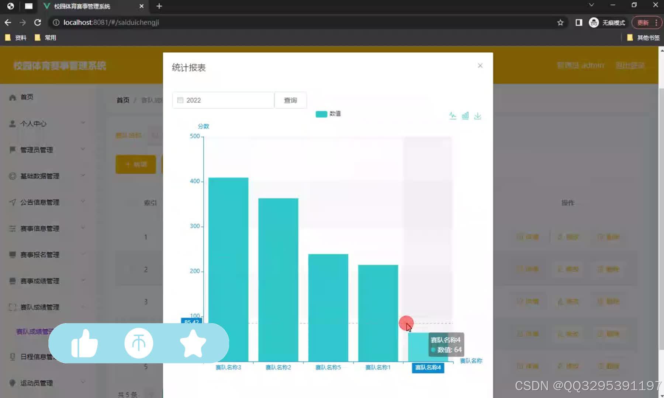Click the 个人中心 user icon
Viewport: 664px width, 398px height.
[13, 123]
